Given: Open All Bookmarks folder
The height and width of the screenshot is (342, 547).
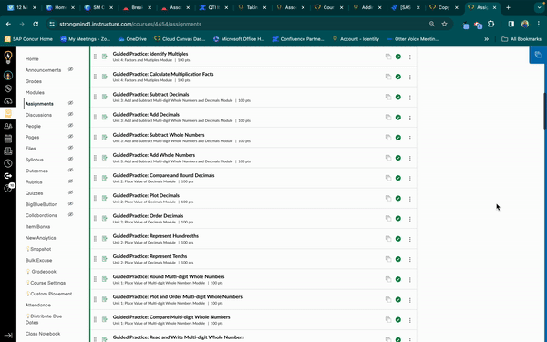Looking at the screenshot, I should [521, 39].
